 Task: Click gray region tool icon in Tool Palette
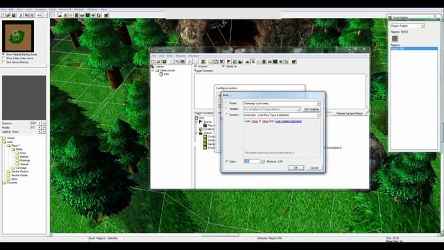point(395,38)
